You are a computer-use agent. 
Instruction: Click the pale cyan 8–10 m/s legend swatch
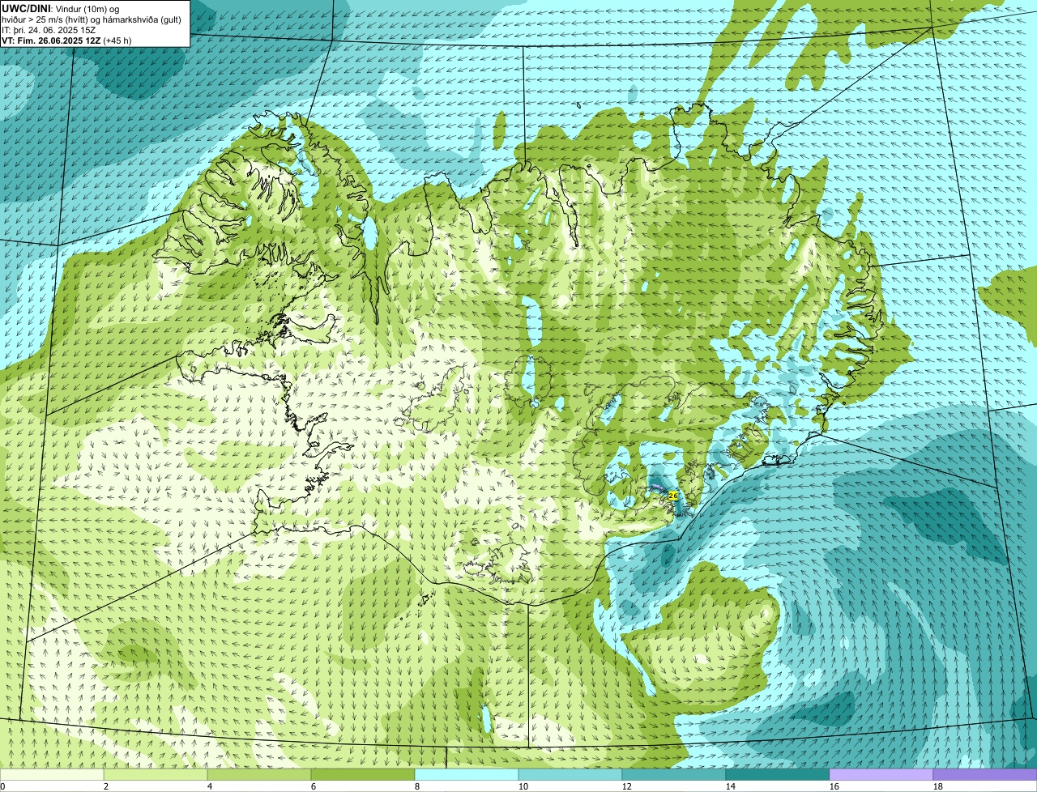pyautogui.click(x=467, y=774)
